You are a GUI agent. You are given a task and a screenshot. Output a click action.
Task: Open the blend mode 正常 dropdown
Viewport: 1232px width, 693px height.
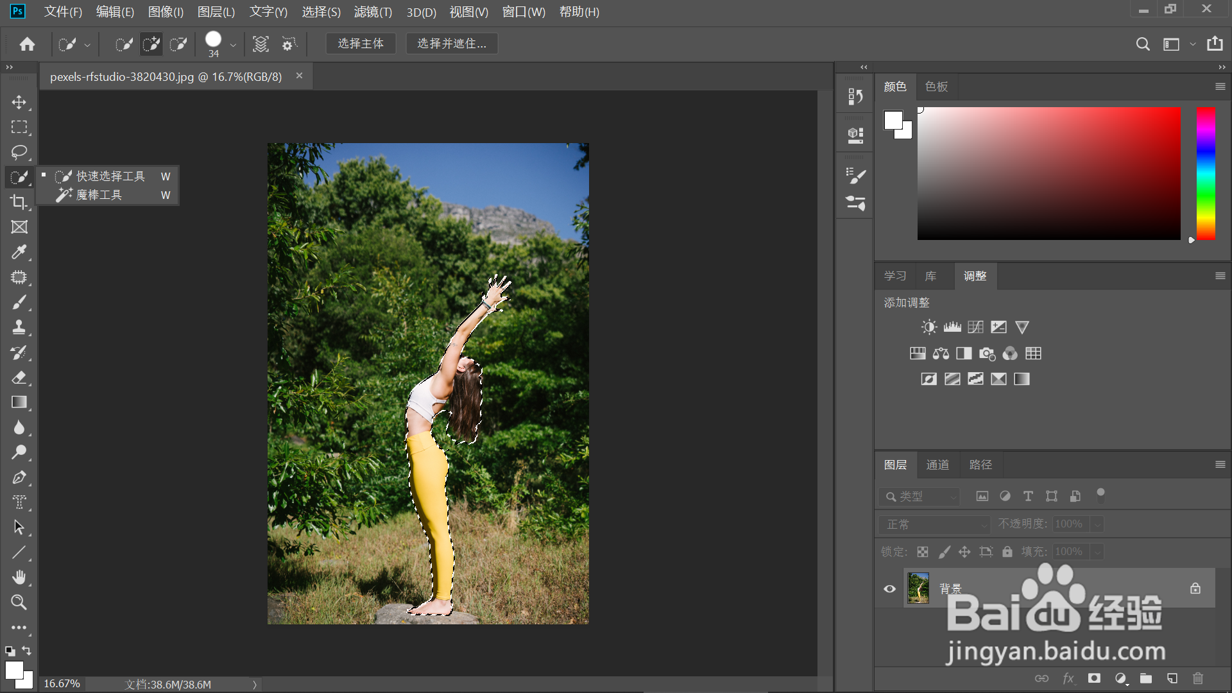click(x=934, y=524)
